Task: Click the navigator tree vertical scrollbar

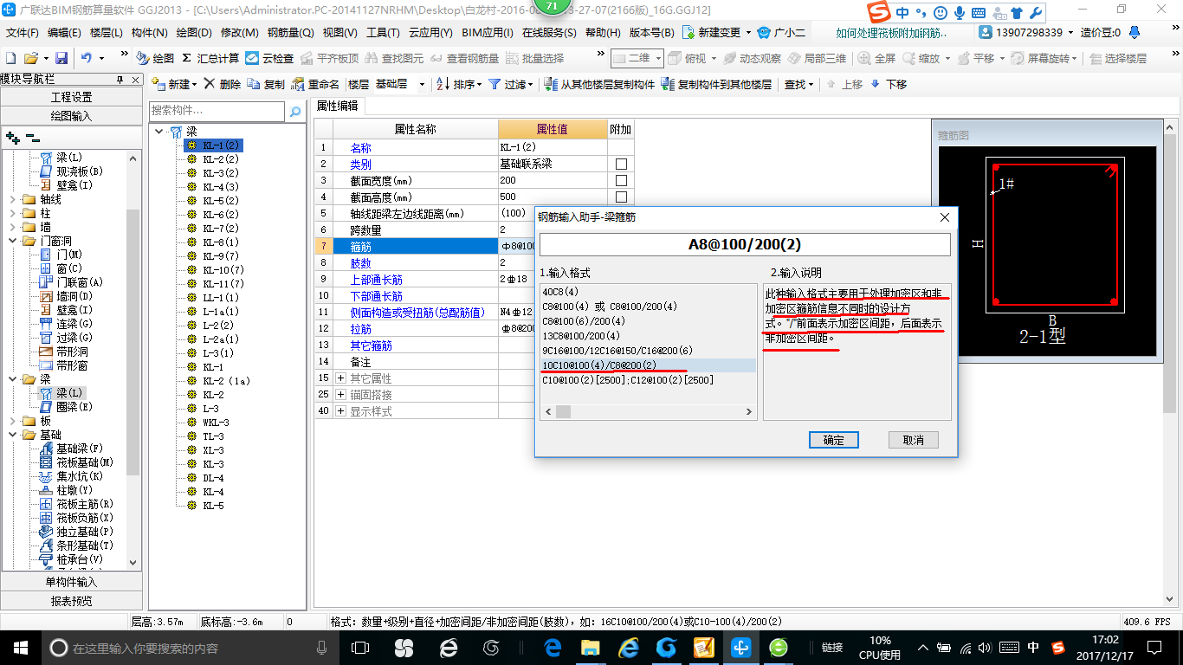Action: [133, 342]
